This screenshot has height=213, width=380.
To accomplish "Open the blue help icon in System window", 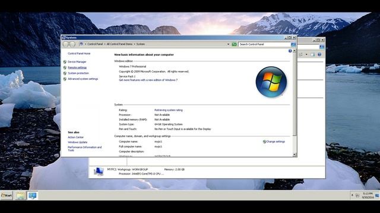I will [290, 51].
